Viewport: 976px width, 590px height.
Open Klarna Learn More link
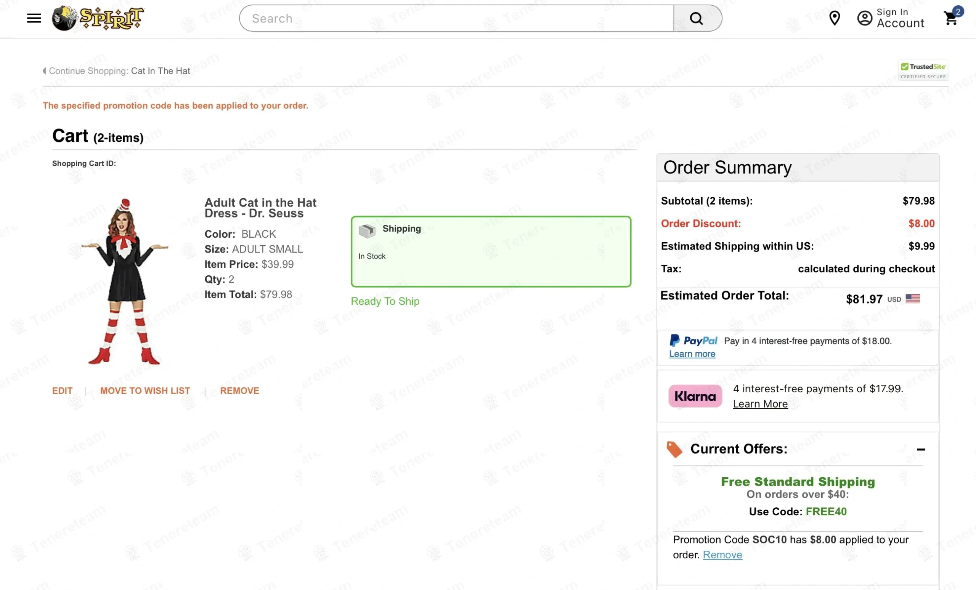(x=760, y=404)
